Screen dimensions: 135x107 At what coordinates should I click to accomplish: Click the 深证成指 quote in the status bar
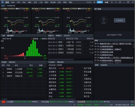pyautogui.click(x=58, y=102)
